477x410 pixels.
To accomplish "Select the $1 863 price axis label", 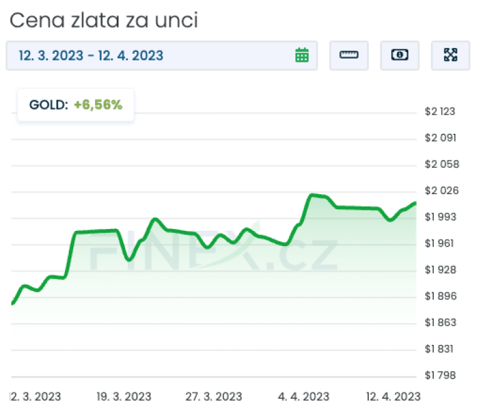I will point(440,322).
